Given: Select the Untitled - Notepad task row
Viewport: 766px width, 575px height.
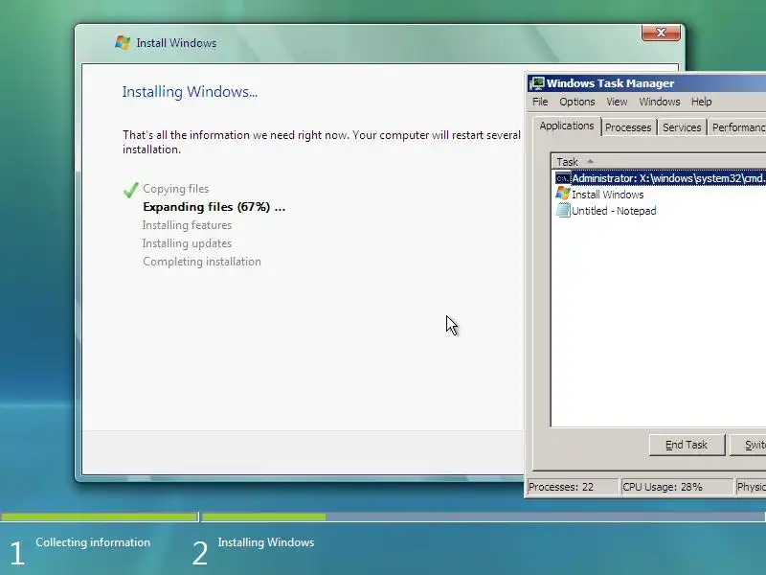Looking at the screenshot, I should 661,211.
